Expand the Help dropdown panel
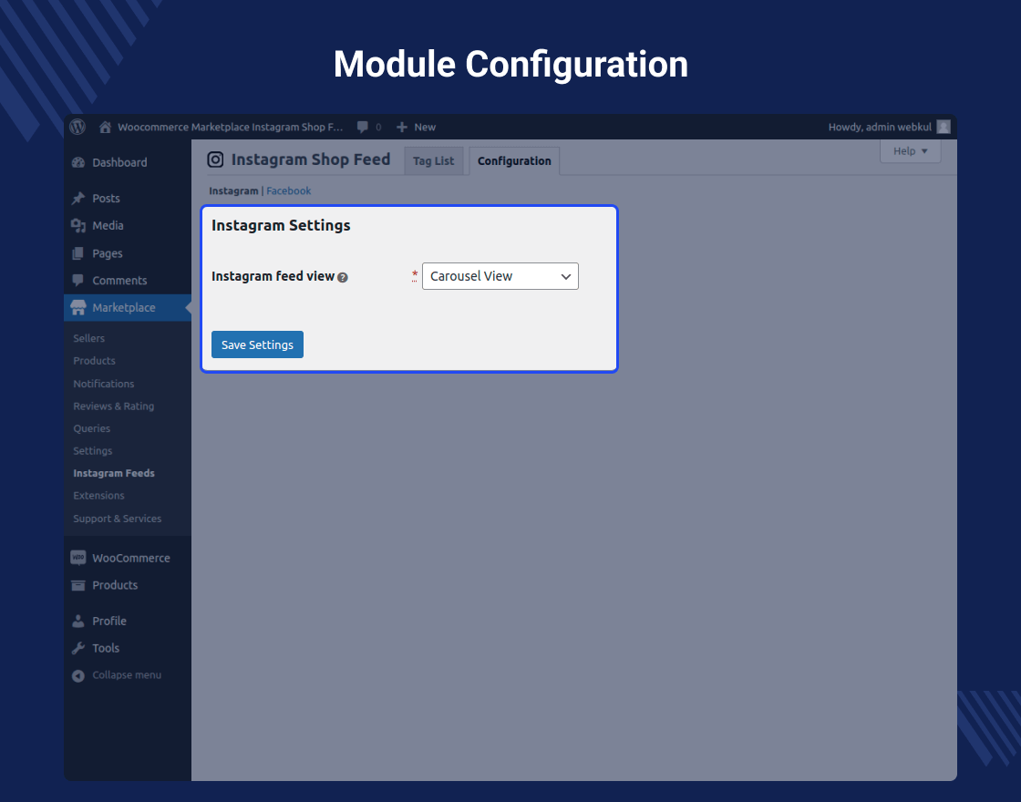Viewport: 1021px width, 802px height. [911, 151]
